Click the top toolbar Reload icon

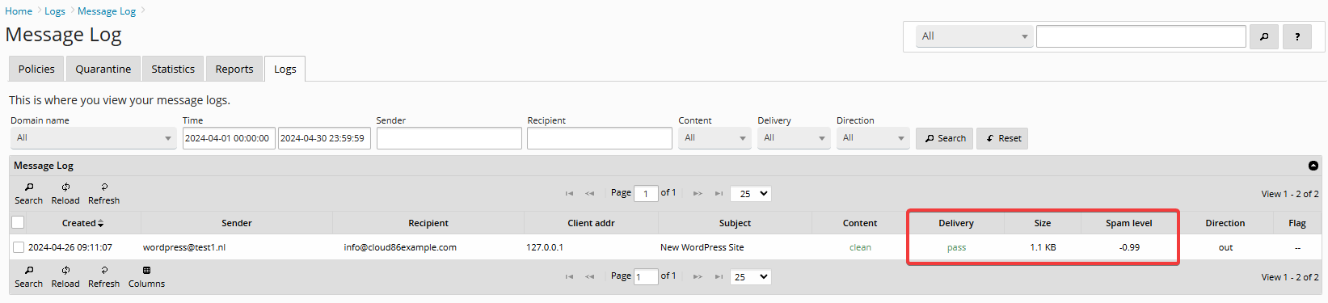(x=65, y=187)
